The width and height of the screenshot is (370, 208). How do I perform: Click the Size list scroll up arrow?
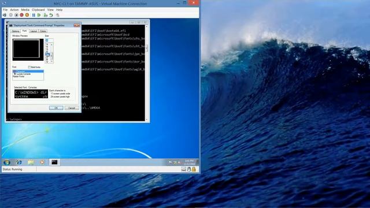click(51, 44)
